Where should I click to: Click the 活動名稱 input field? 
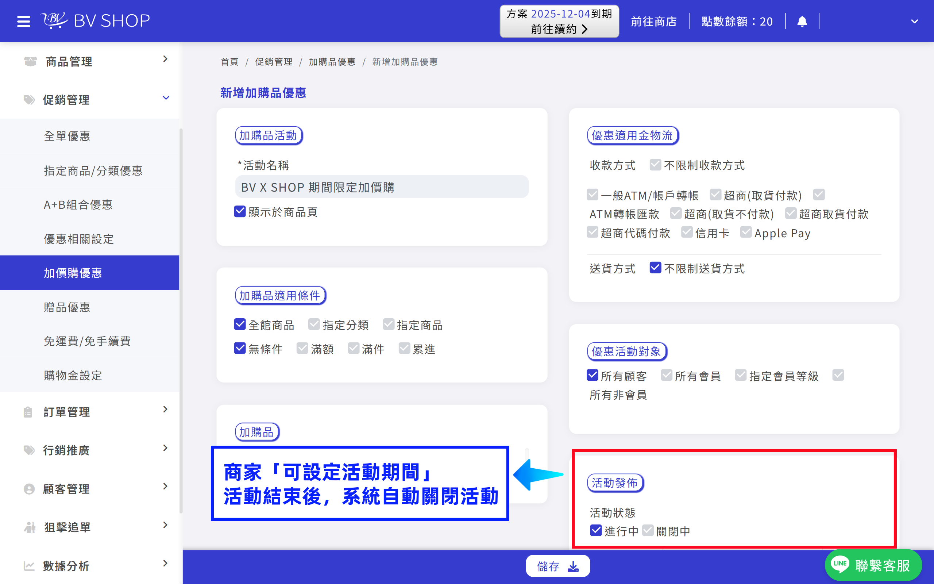click(x=382, y=187)
